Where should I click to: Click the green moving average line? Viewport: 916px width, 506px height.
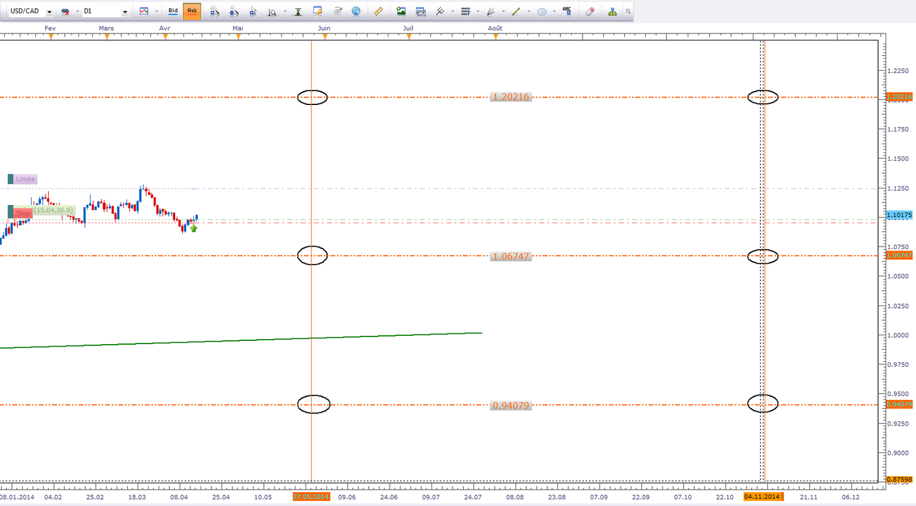[240, 340]
